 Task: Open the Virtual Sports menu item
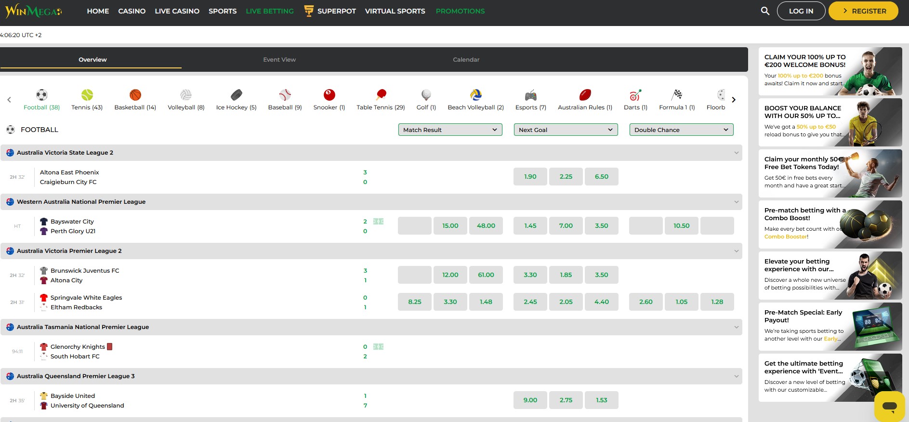[x=395, y=11]
